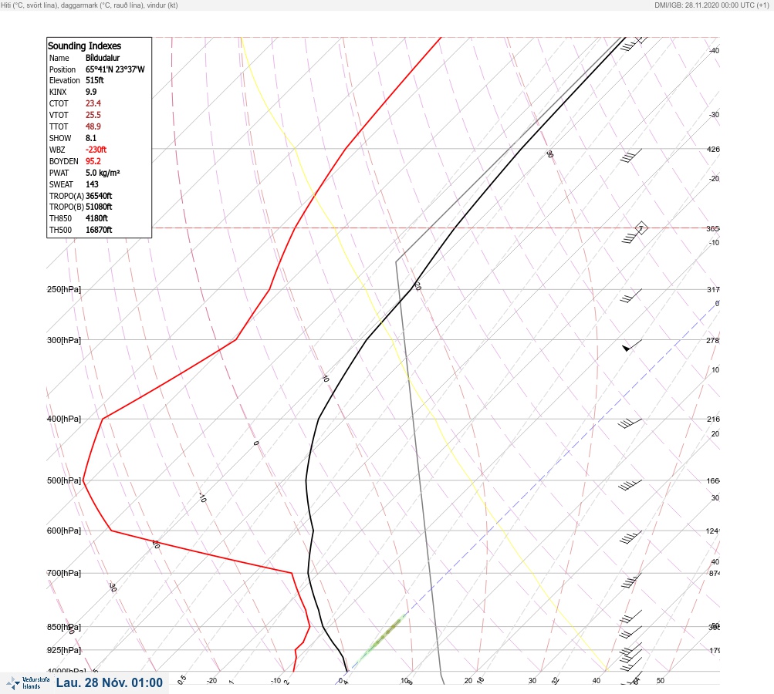Click the black temperature line at 400 hPa
This screenshot has height=694, width=774.
pyautogui.click(x=319, y=419)
